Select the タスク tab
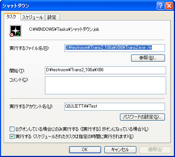175x157 pixels. pos(12,17)
